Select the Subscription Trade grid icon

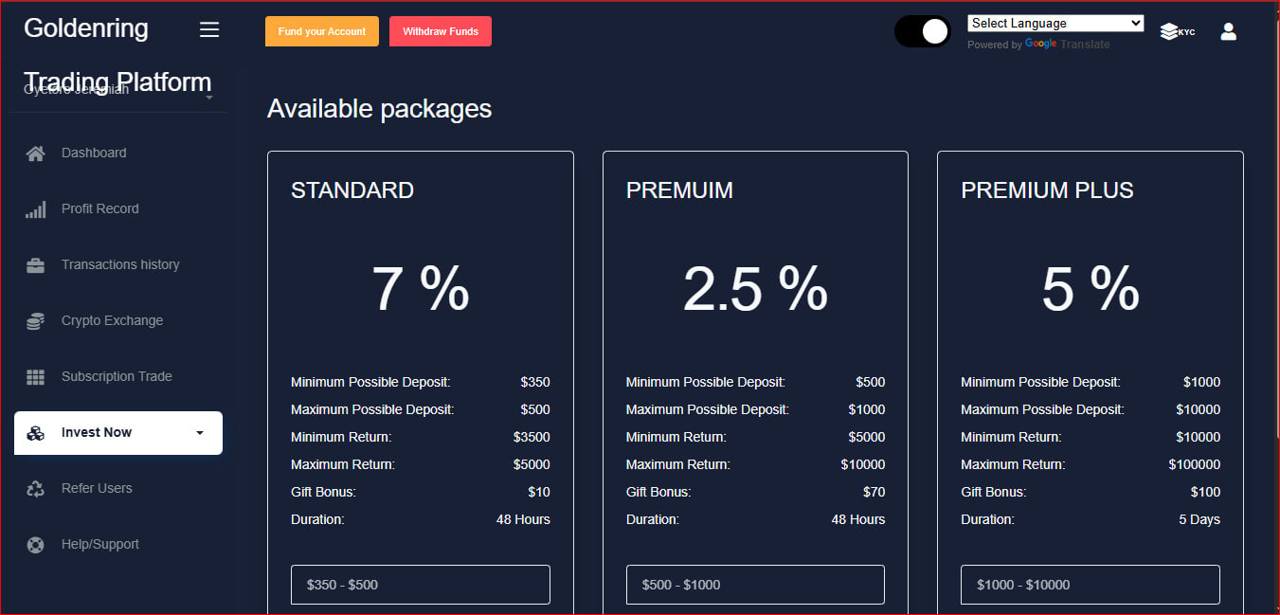tap(35, 376)
